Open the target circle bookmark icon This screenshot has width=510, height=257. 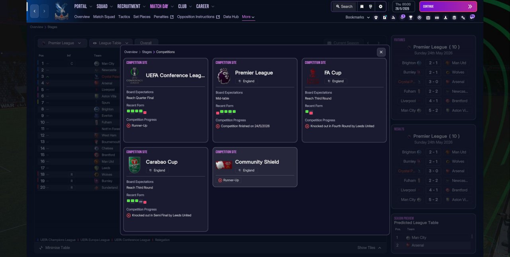pyautogui.click(x=420, y=18)
